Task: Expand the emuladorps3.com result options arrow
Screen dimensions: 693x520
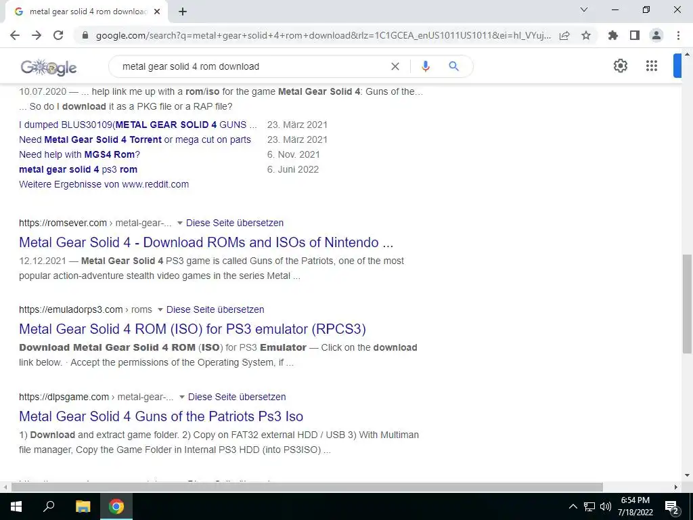Action: [x=160, y=309]
